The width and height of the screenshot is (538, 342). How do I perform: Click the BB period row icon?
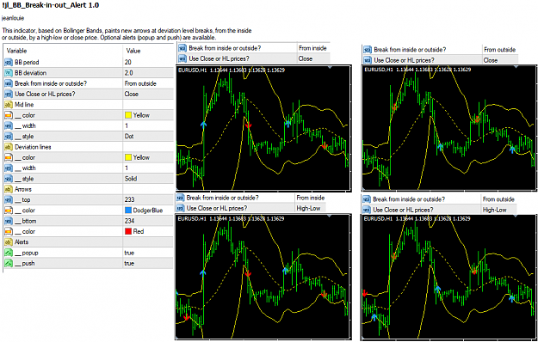(9, 63)
